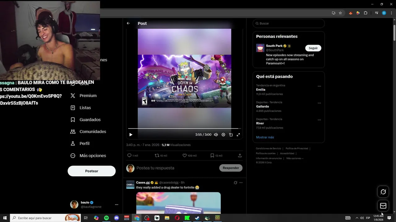This screenshot has height=222, width=396.
Task: Open the South Park profile avatar
Action: (260, 48)
